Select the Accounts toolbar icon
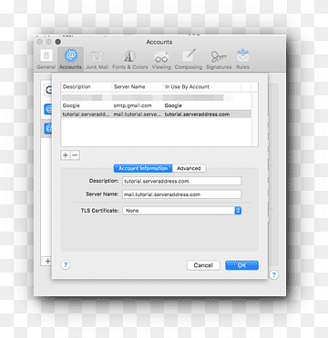This screenshot has width=328, height=338. [70, 60]
